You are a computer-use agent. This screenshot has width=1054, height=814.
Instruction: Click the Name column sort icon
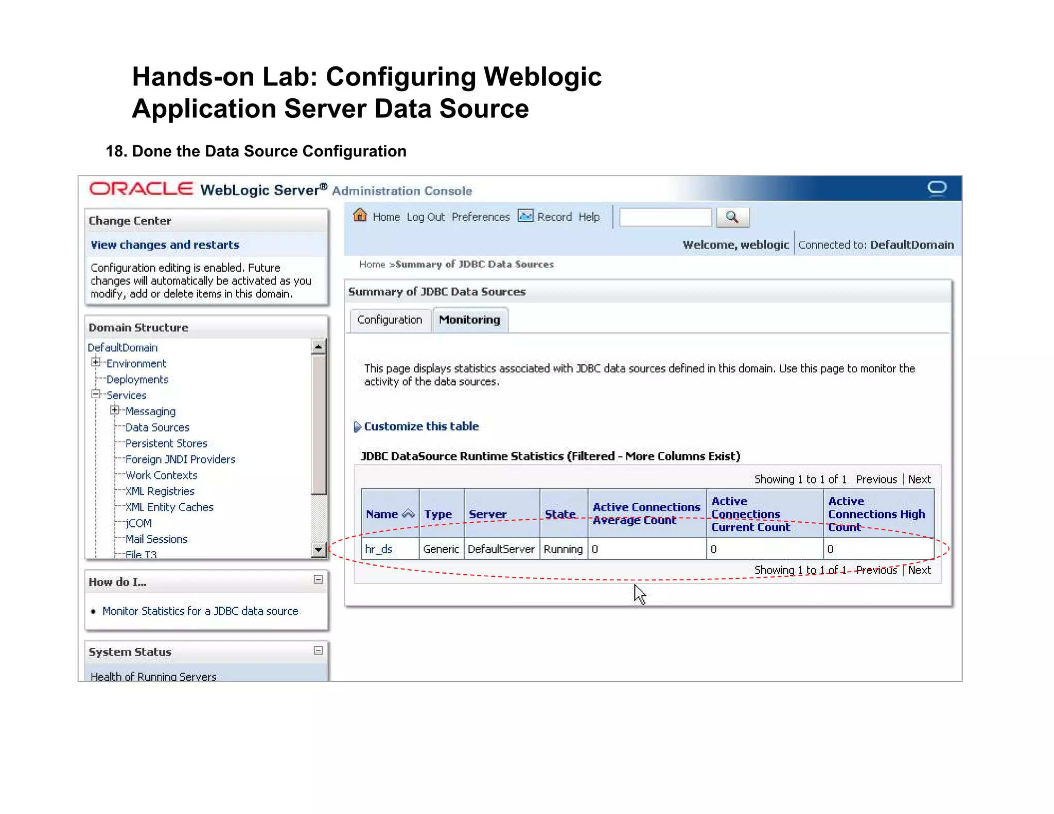point(408,514)
